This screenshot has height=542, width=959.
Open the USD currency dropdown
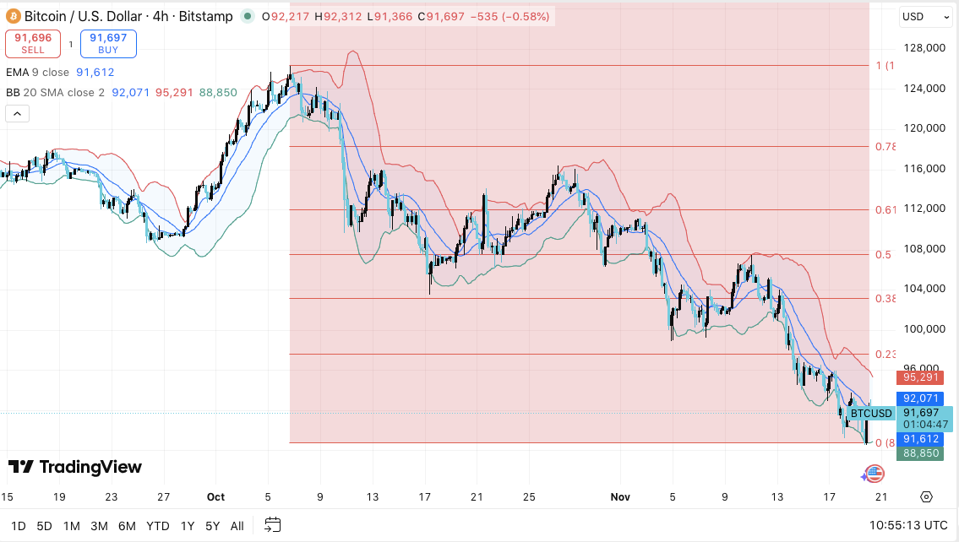[924, 17]
